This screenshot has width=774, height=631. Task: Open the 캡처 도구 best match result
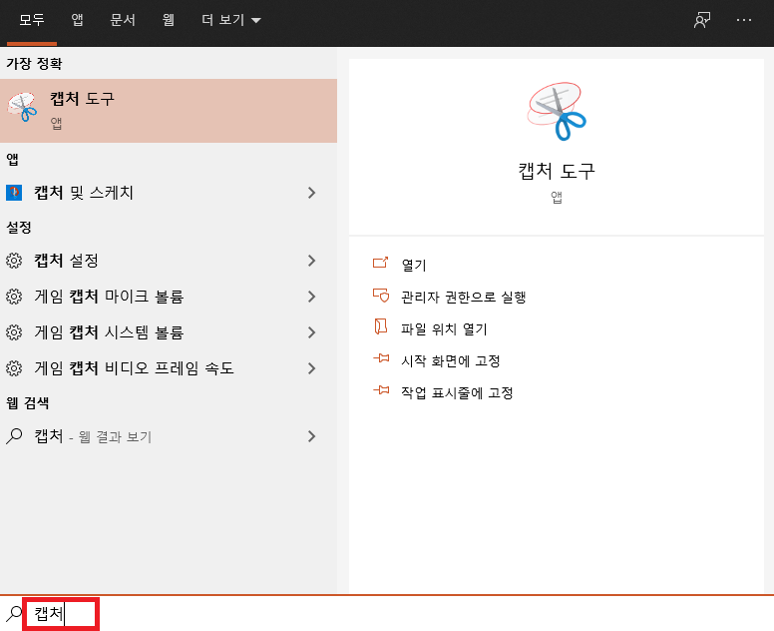click(169, 111)
